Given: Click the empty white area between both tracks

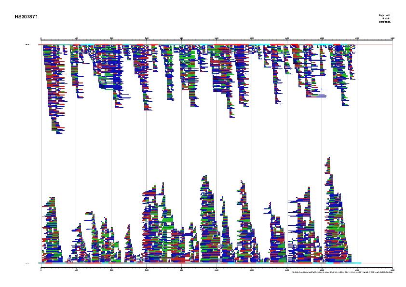Looking at the screenshot, I should 217,145.
